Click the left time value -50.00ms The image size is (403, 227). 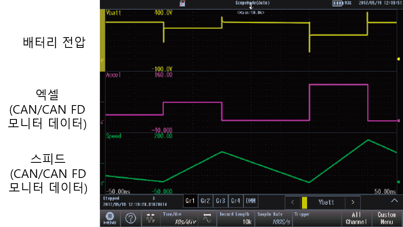(118, 191)
